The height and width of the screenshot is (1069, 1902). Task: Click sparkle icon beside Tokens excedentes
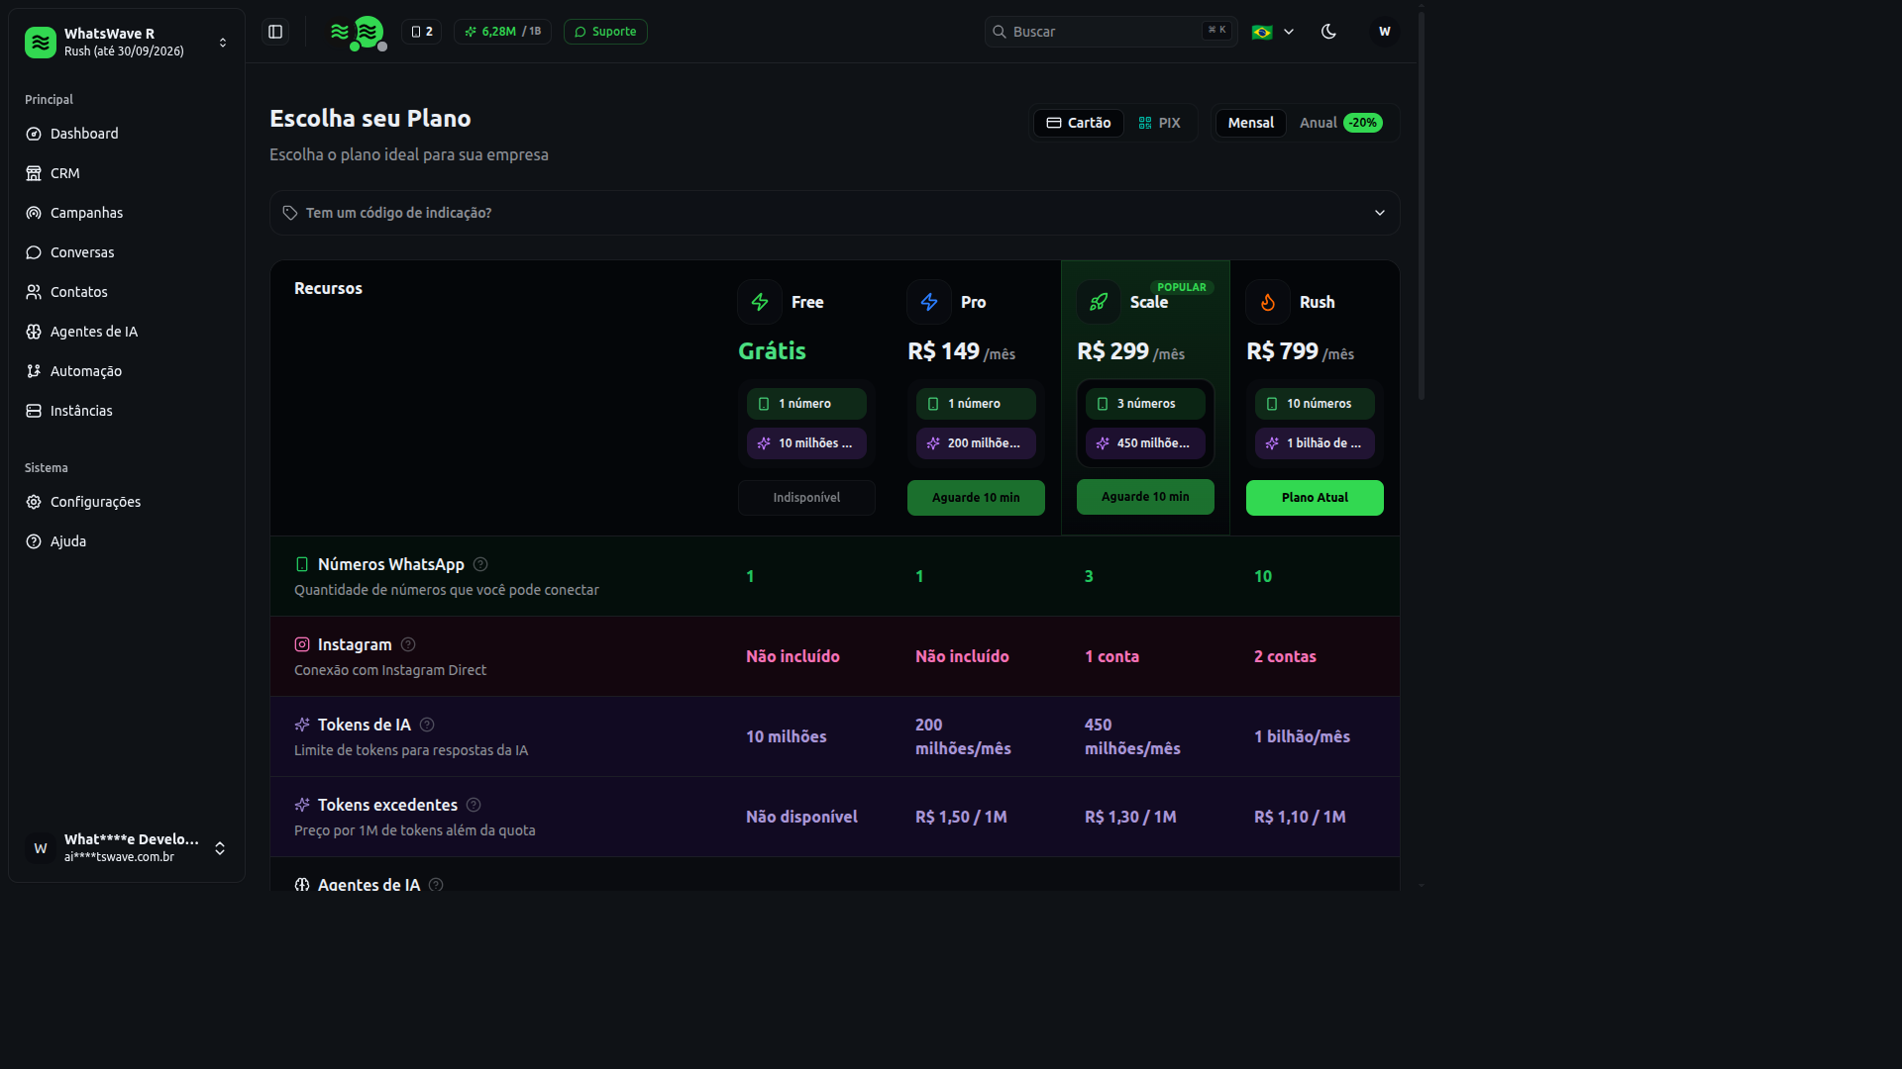302,805
